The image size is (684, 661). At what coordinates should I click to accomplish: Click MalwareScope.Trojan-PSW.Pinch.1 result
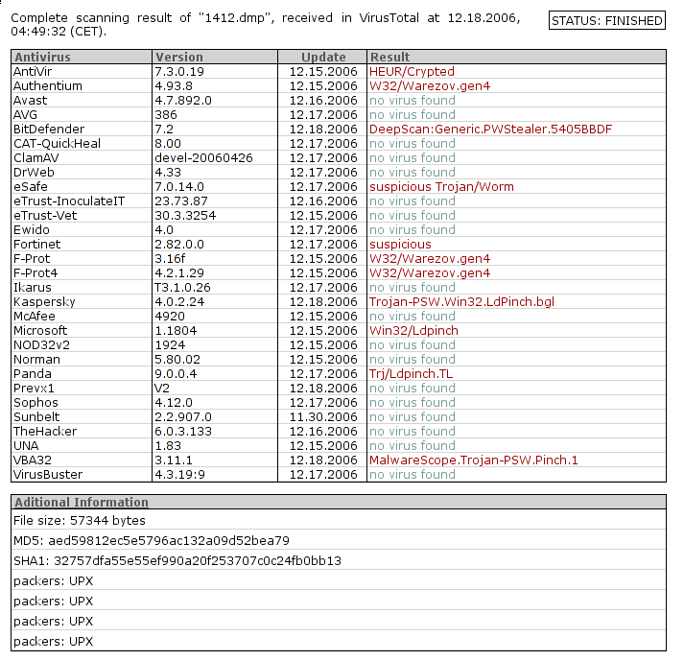tap(473, 460)
